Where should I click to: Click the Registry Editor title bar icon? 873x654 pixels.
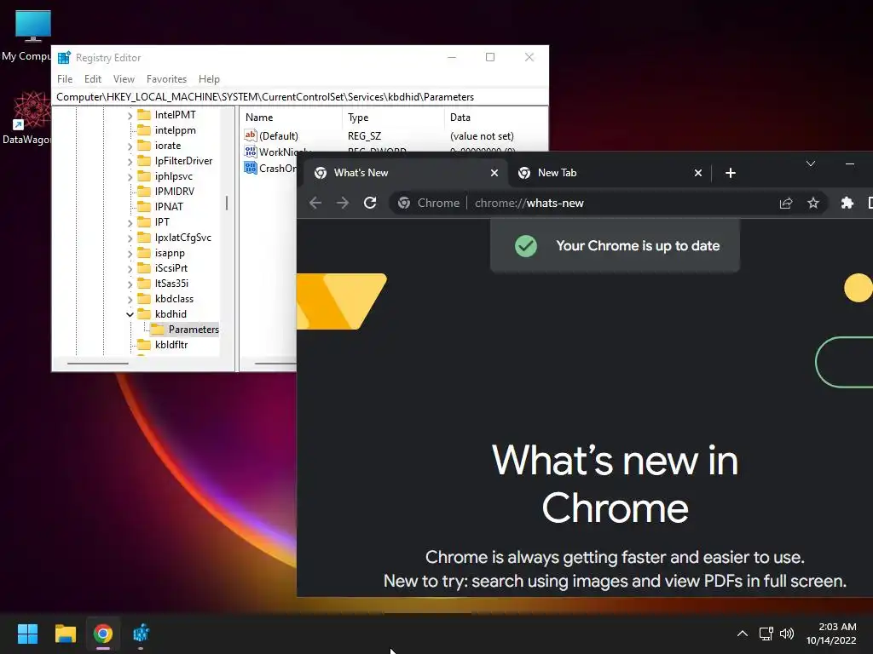(64, 57)
